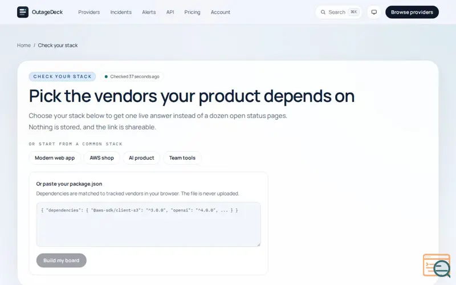Click the ⌘K shortcut badge
The image size is (456, 285).
coord(353,12)
